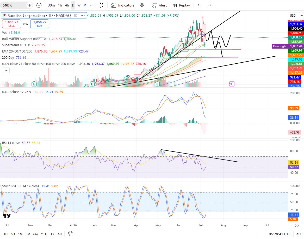
Task: Expand the timeframe interval dropdown arrow
Action: point(91,5)
